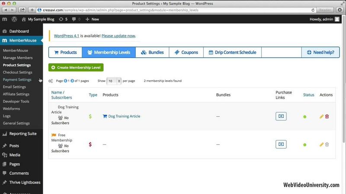
Task: Open the New content menu
Action: pos(92,19)
